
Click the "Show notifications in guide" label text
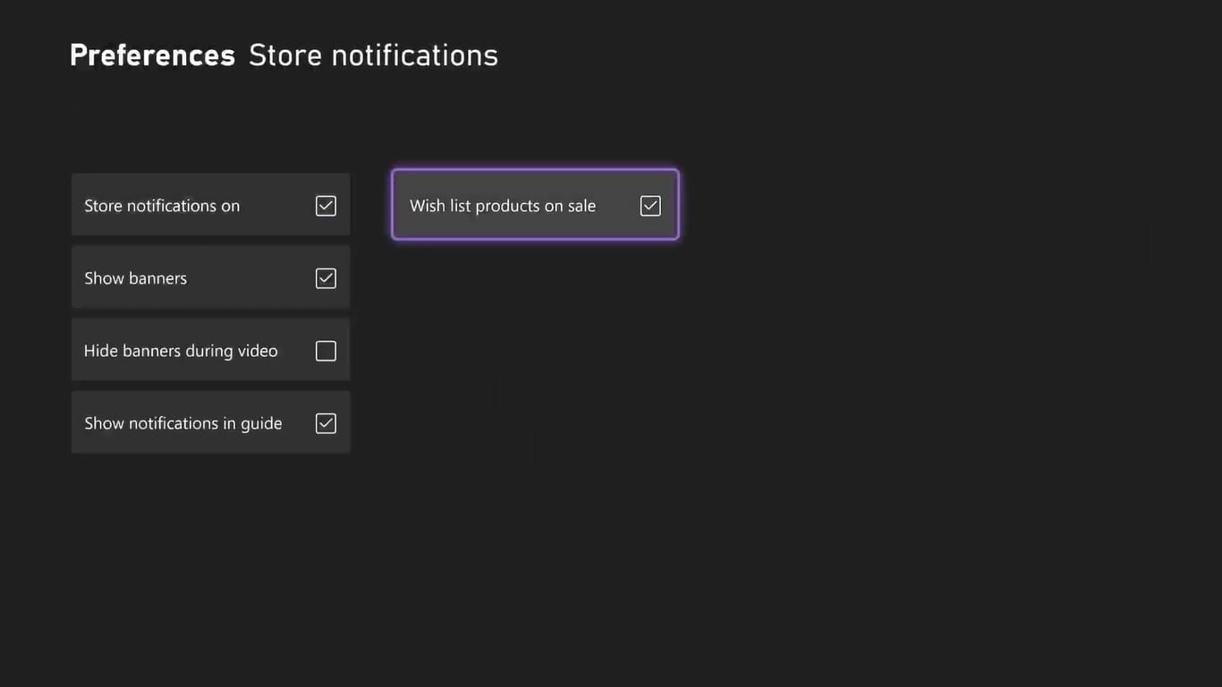182,423
